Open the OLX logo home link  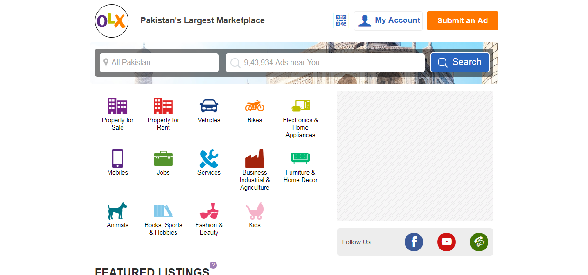(x=111, y=21)
